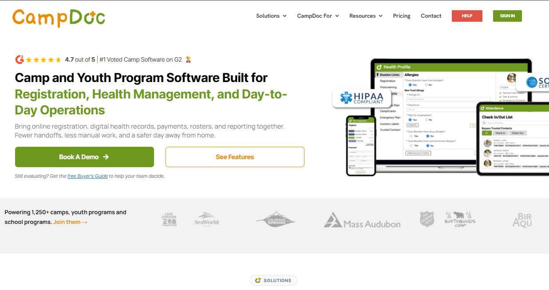
Task: Click the trophy icon after the G2 text
Action: tap(188, 59)
